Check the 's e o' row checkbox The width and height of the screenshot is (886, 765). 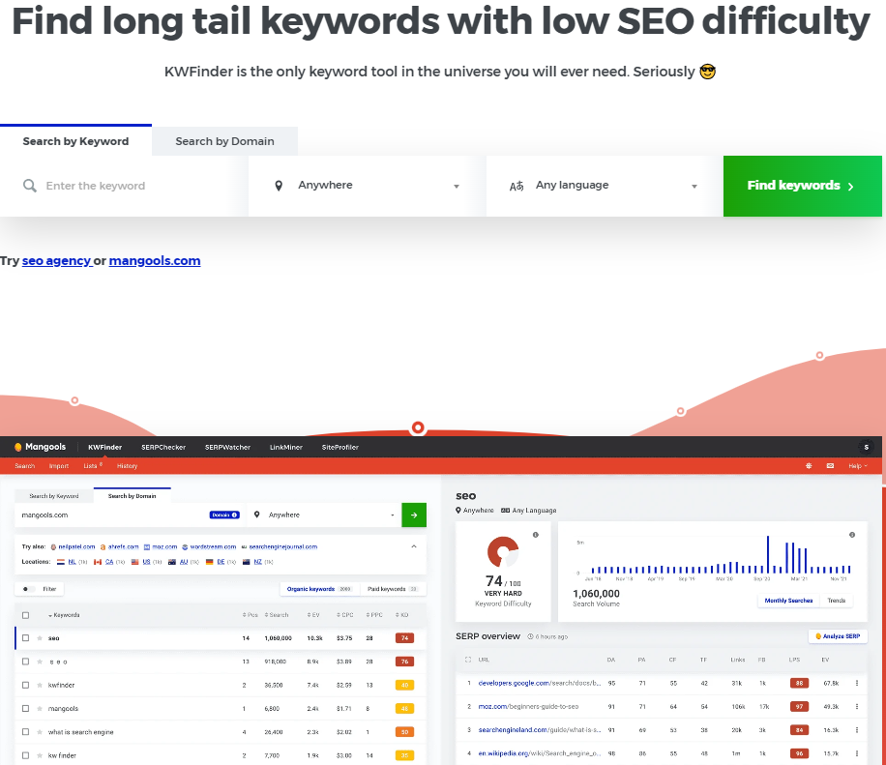click(25, 662)
